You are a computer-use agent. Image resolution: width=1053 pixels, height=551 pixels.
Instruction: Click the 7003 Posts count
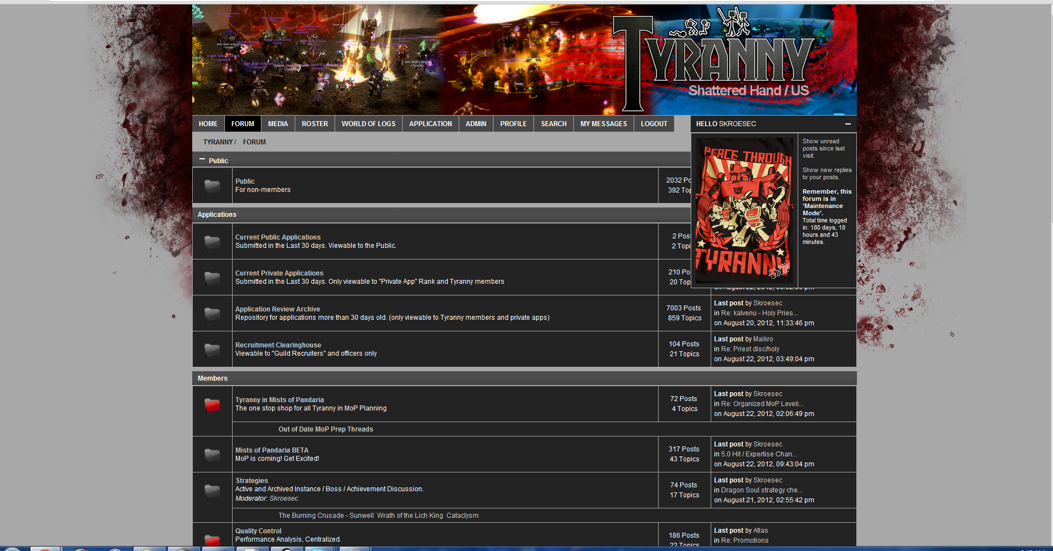tap(684, 308)
